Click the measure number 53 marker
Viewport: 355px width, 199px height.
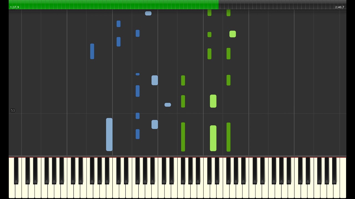point(13,111)
